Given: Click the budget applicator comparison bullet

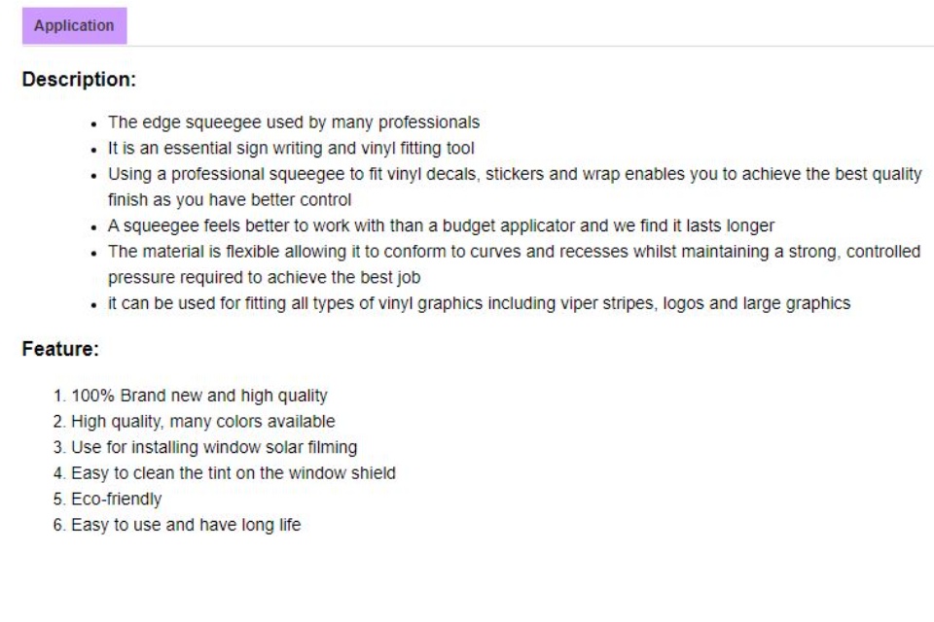Looking at the screenshot, I should coord(441,226).
